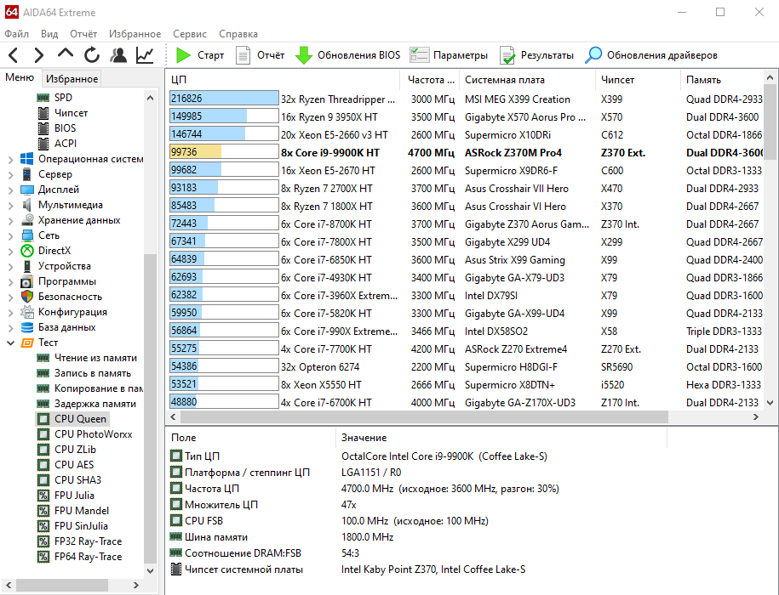Open Parameters settings icon in toolbar
The height and width of the screenshot is (595, 779).
coord(419,55)
